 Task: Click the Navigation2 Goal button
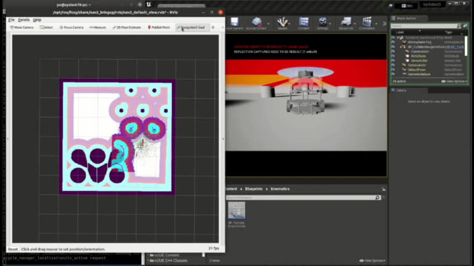(x=191, y=27)
